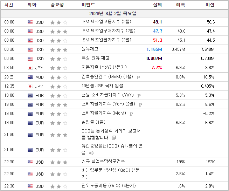Click importance stars for ISM 제조업구매자지수
229x191 pixels.
point(58,31)
